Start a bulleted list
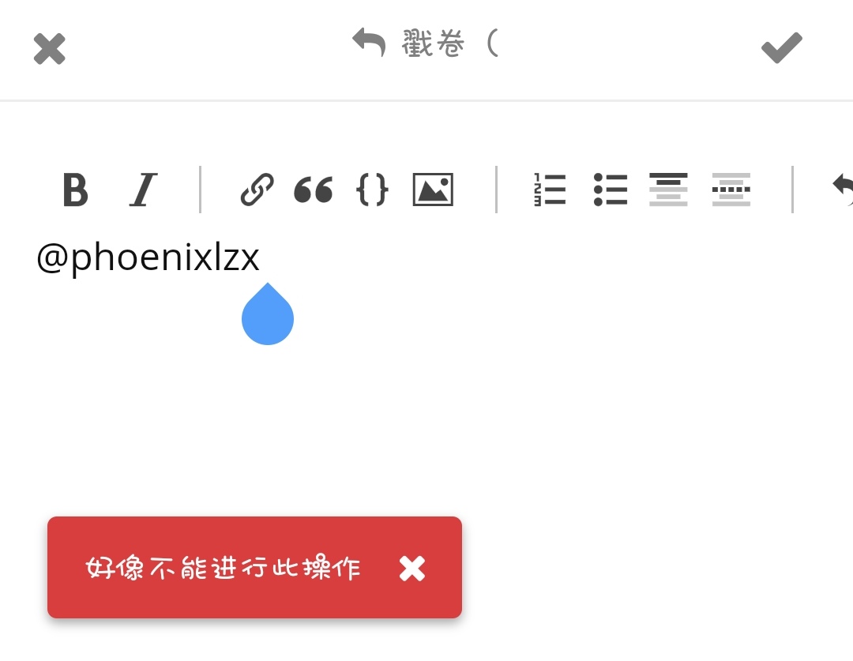 (x=611, y=190)
